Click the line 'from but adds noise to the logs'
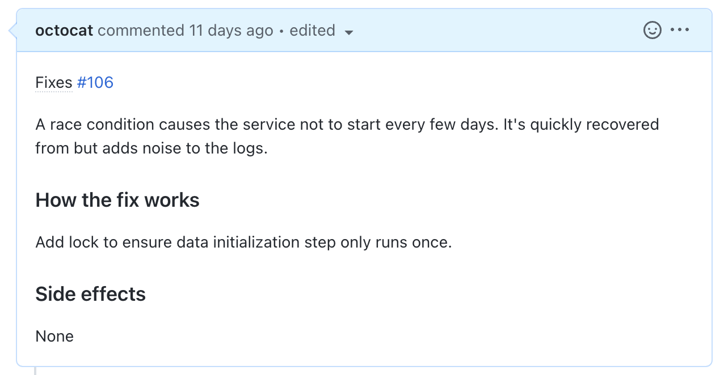724x375 pixels. [151, 148]
